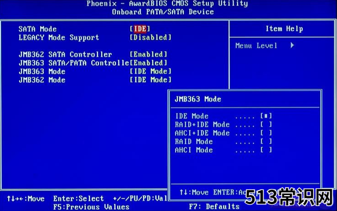Screen dimensions: 337x211
Task: Click the +/-/PU/PD:Val hint
Action: click(x=140, y=199)
